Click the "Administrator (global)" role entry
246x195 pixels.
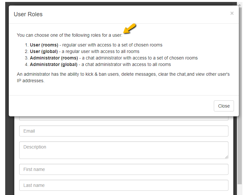[54, 64]
